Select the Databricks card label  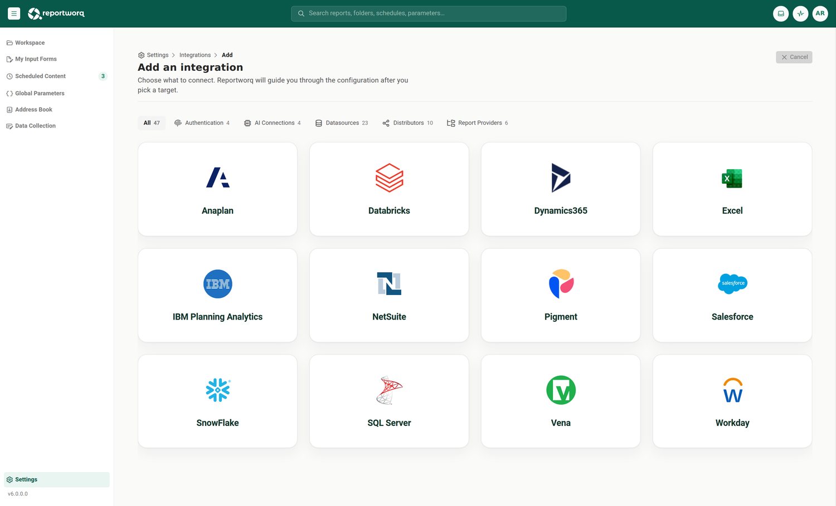pos(389,211)
